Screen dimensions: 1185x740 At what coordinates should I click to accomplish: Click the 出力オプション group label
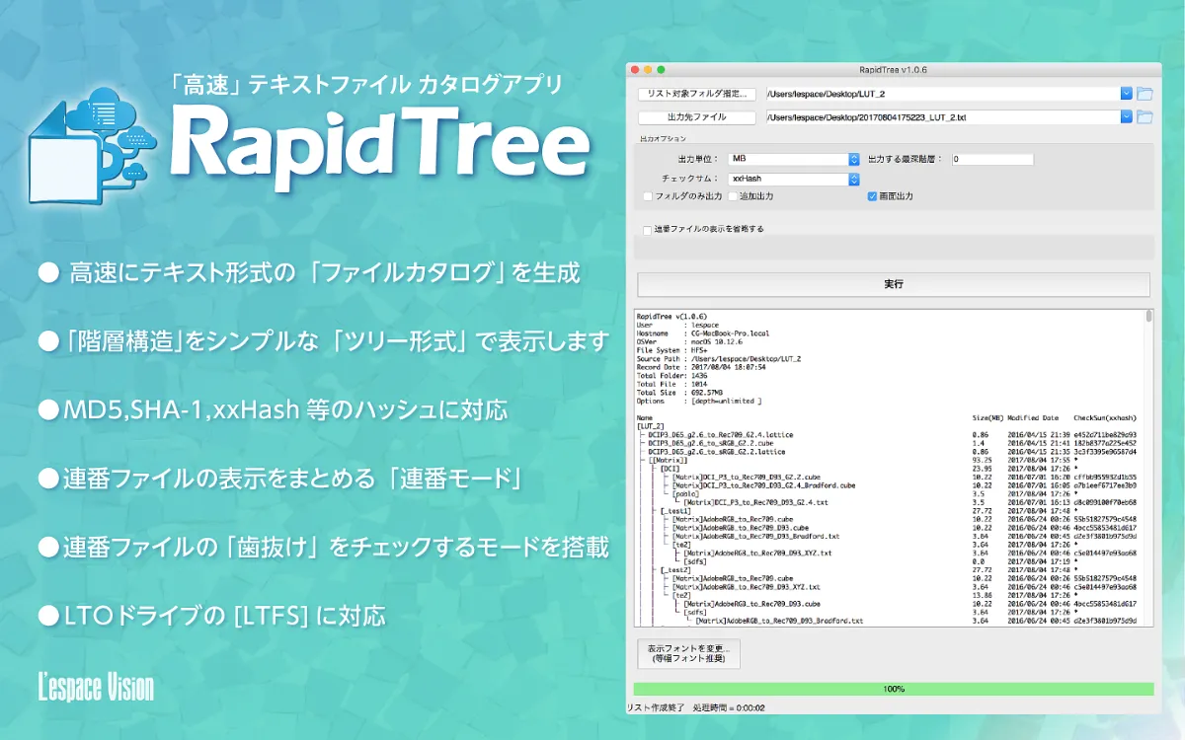tap(664, 139)
